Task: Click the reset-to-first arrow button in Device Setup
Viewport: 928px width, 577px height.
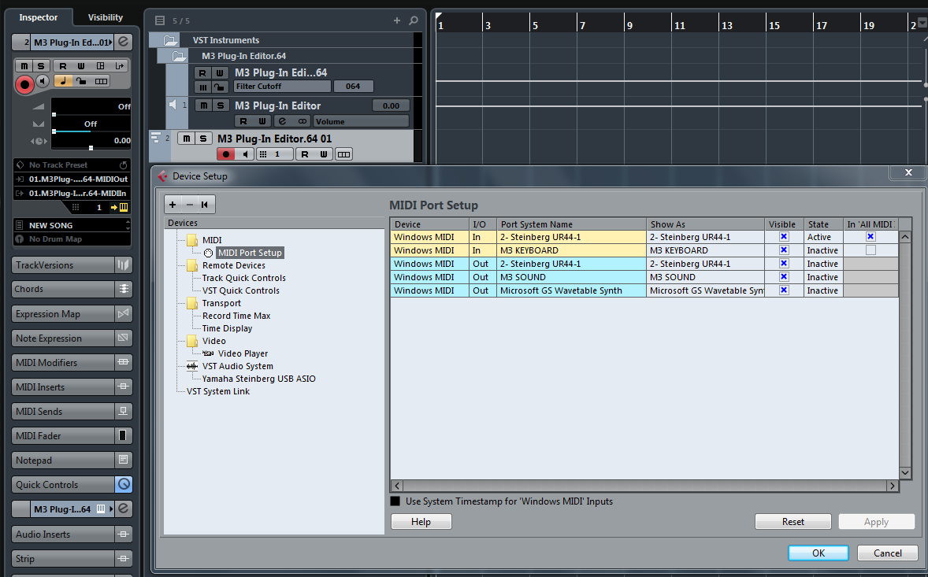Action: point(205,205)
